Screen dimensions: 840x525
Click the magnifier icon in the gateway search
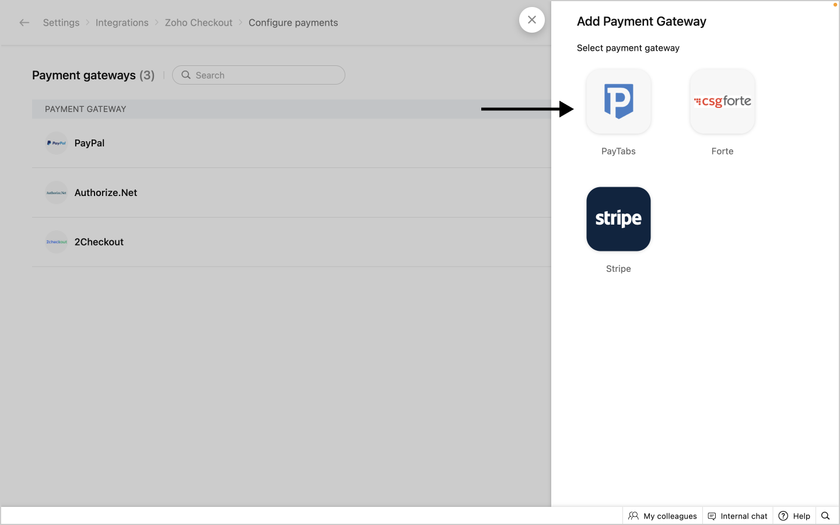(186, 75)
